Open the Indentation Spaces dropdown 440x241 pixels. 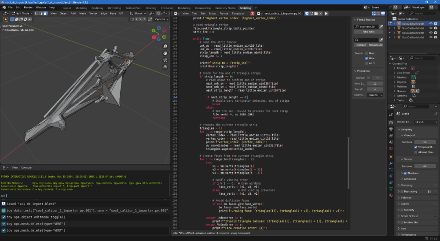pos(375,95)
